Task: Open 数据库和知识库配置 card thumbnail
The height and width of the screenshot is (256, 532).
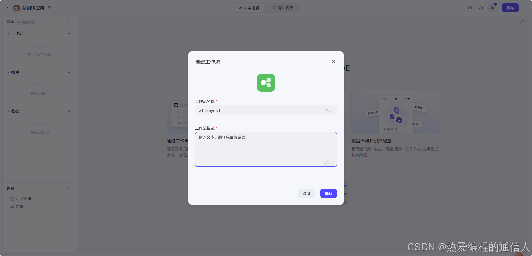Action: (396, 112)
